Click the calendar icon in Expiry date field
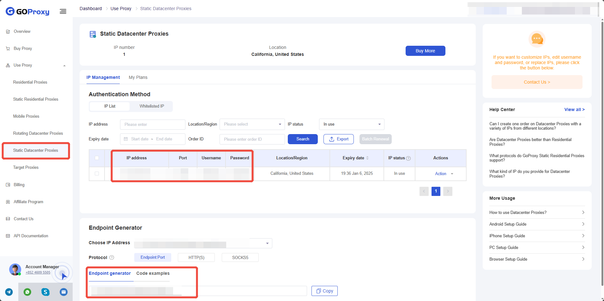Image resolution: width=604 pixels, height=301 pixels. click(x=126, y=139)
